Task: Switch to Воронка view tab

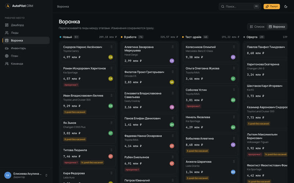Action: pyautogui.click(x=277, y=26)
